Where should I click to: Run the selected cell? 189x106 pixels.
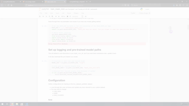[x=63, y=16]
